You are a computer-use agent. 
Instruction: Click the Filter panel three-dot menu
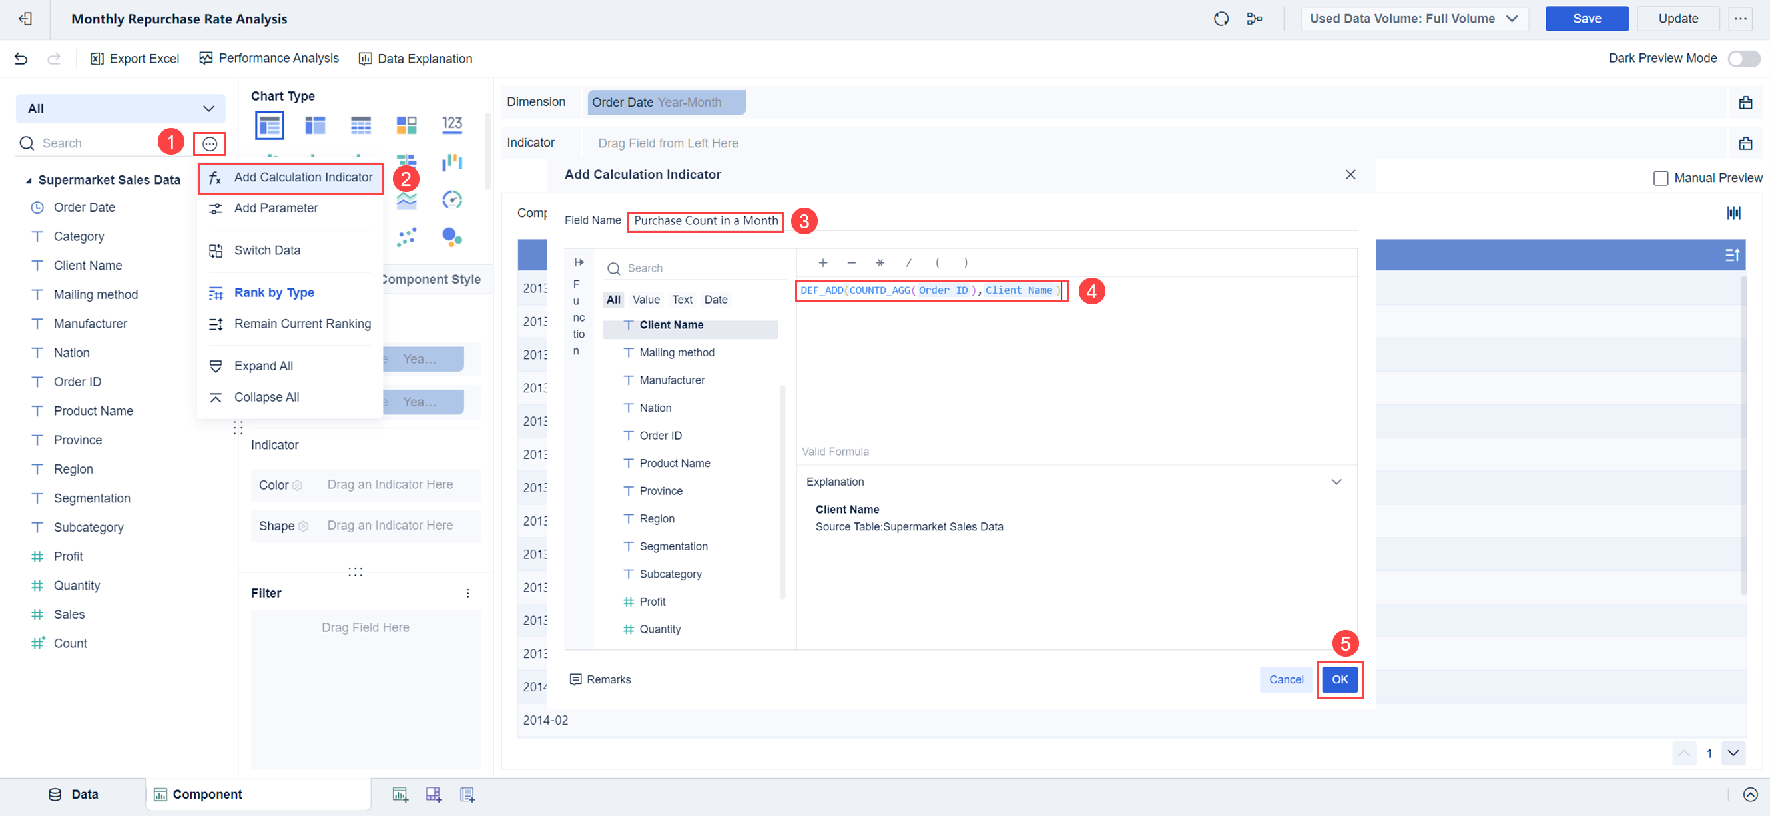tap(467, 593)
